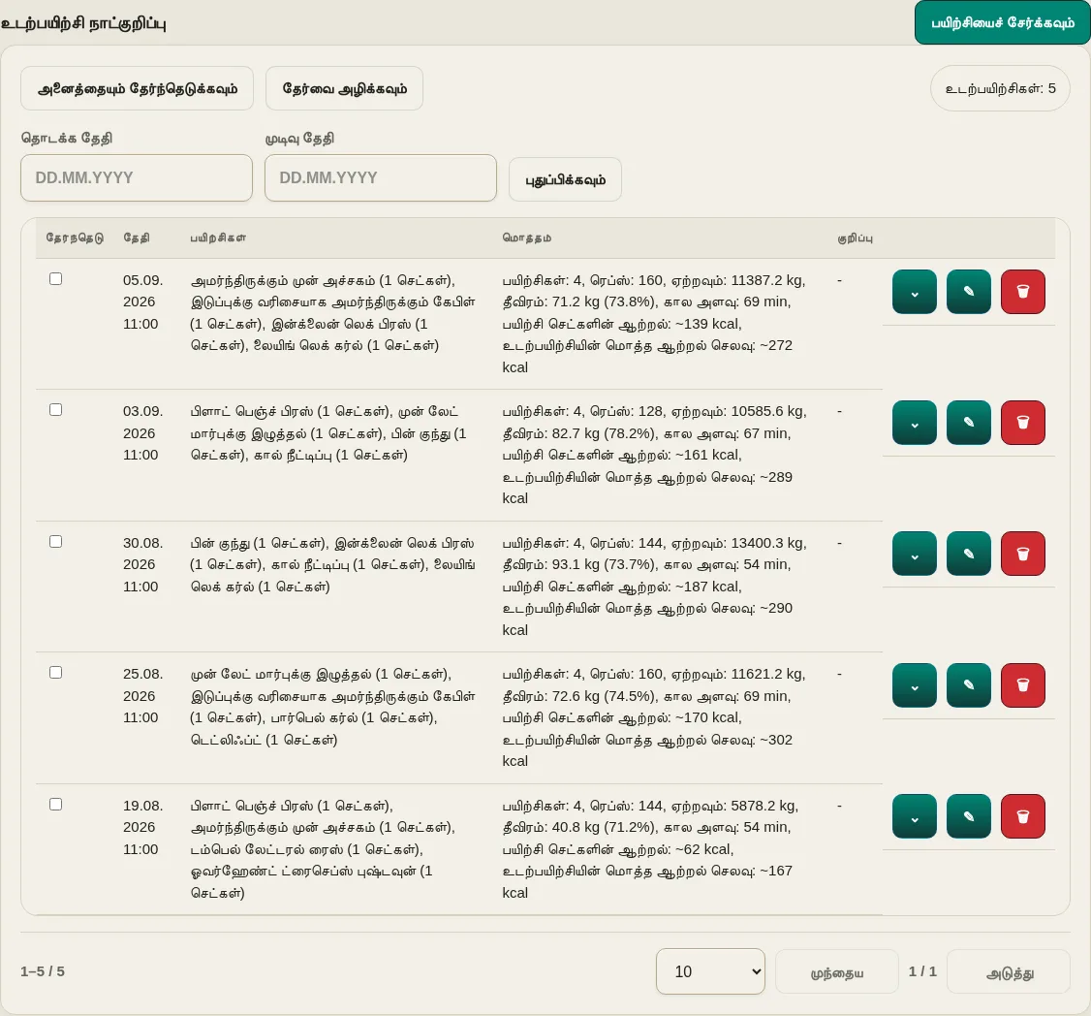Tick the checkbox for the 05.09.2026 workout

(55, 278)
